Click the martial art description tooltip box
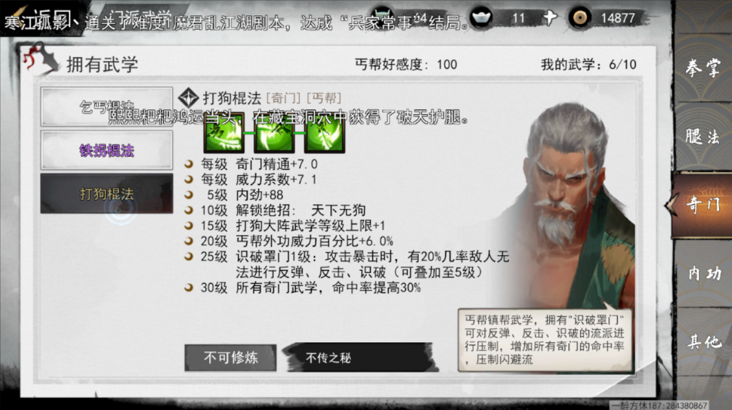732x410 pixels. pyautogui.click(x=545, y=340)
